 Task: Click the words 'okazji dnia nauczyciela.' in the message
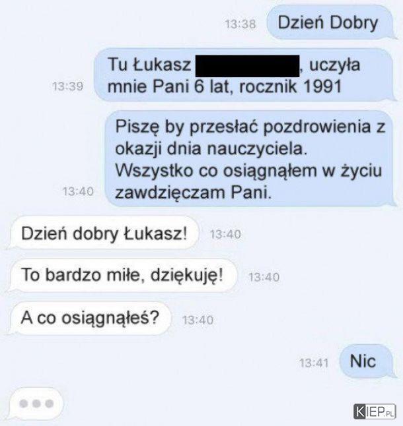pos(211,149)
